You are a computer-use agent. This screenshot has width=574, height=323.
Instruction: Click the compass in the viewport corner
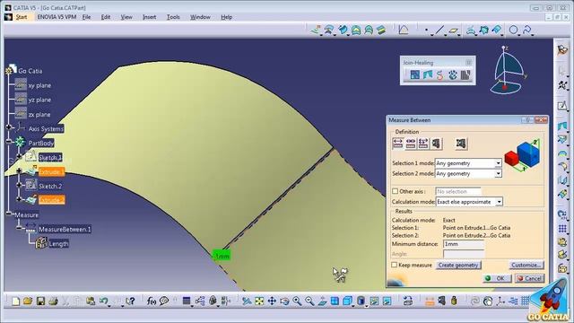[509, 70]
